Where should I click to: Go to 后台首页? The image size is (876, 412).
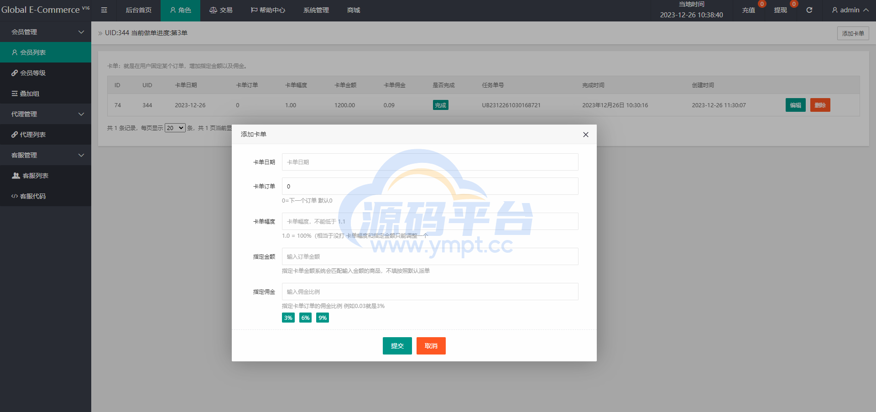point(138,10)
